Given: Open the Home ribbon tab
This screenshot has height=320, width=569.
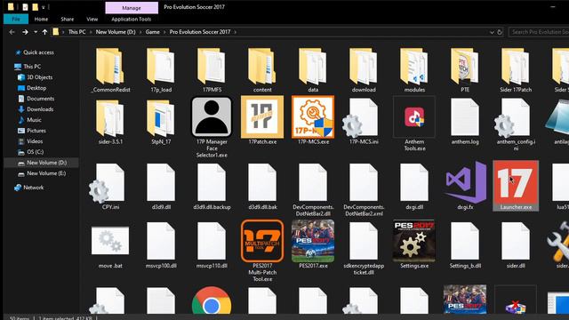Looking at the screenshot, I should pos(41,19).
